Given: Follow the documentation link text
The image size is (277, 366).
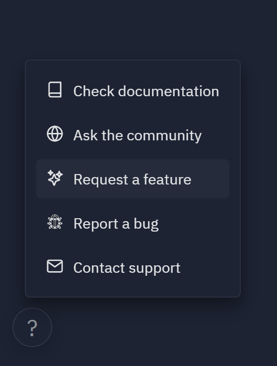Looking at the screenshot, I should point(146,91).
